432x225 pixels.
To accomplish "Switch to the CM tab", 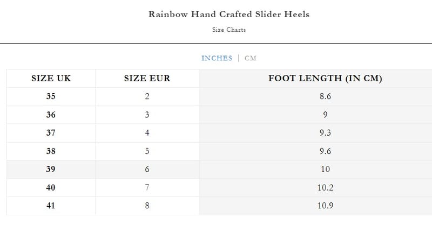I will click(x=251, y=58).
